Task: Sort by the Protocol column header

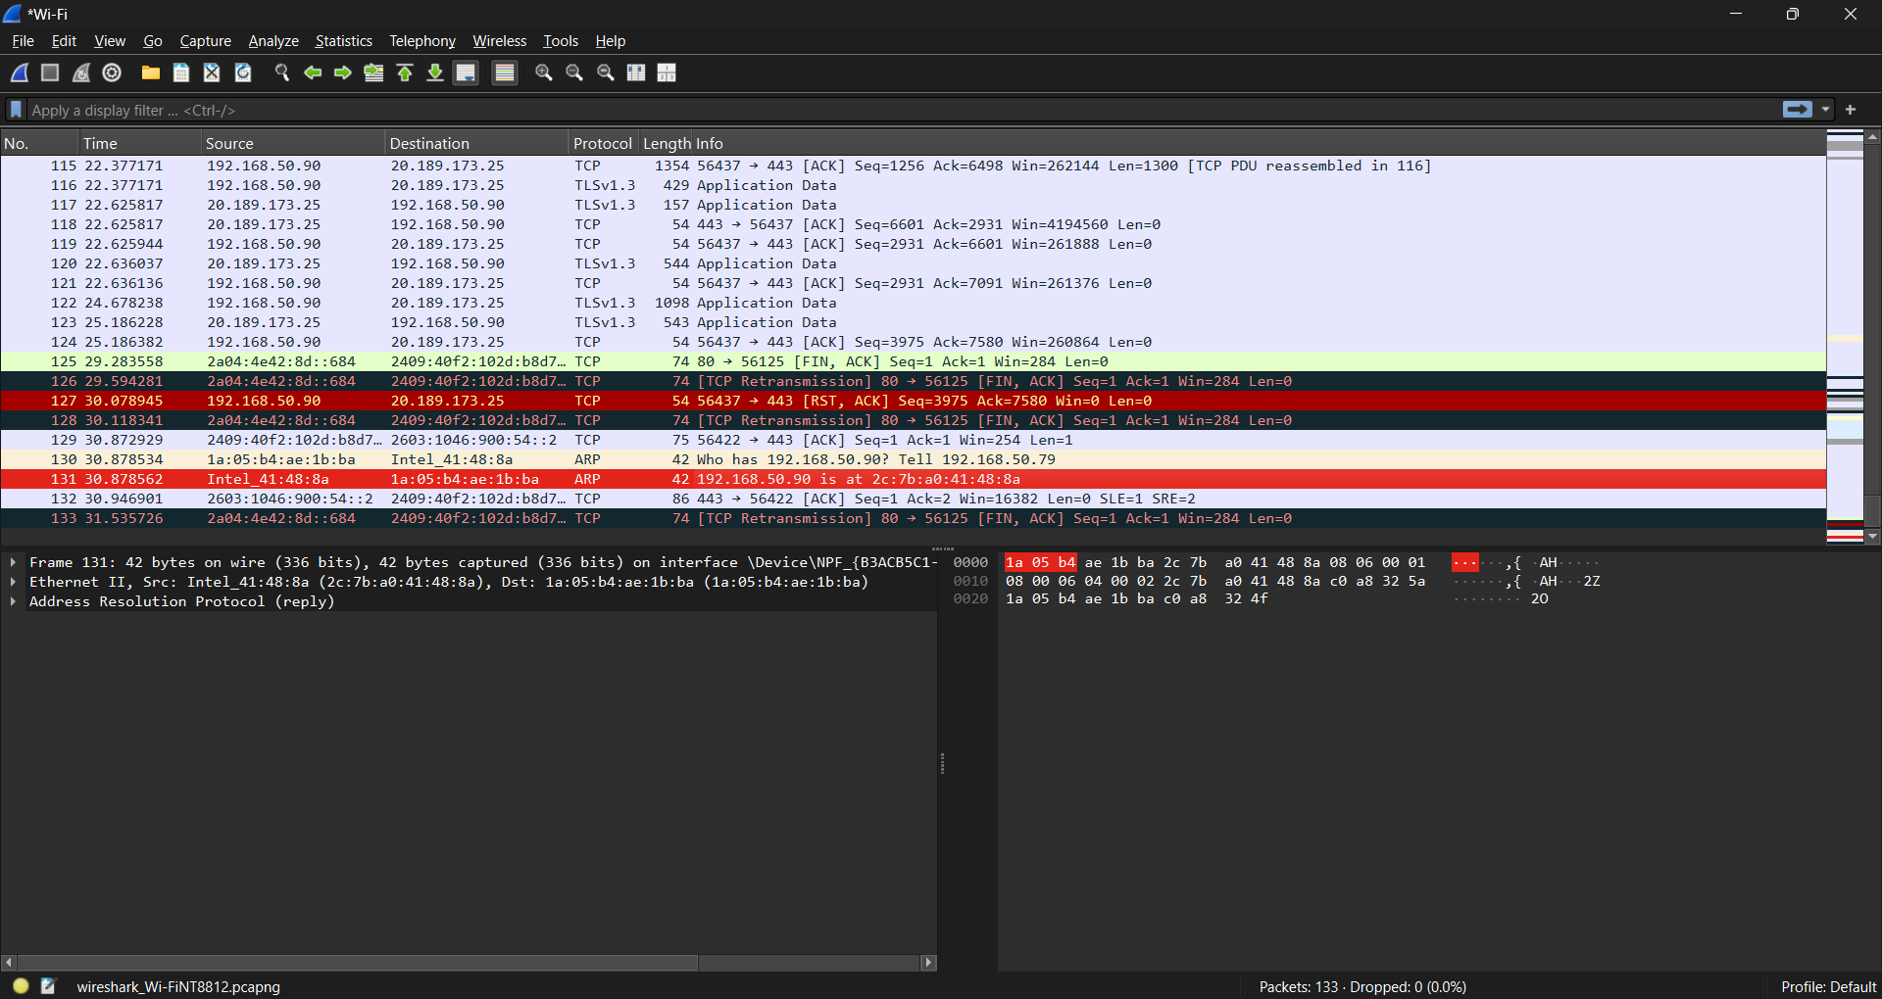Action: 603,143
